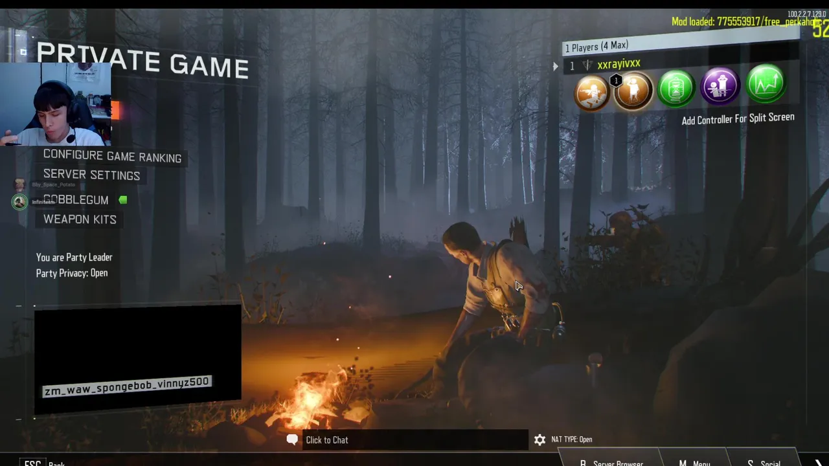The width and height of the screenshot is (829, 466).
Task: Click into the Click to Chat field
Action: tap(414, 440)
